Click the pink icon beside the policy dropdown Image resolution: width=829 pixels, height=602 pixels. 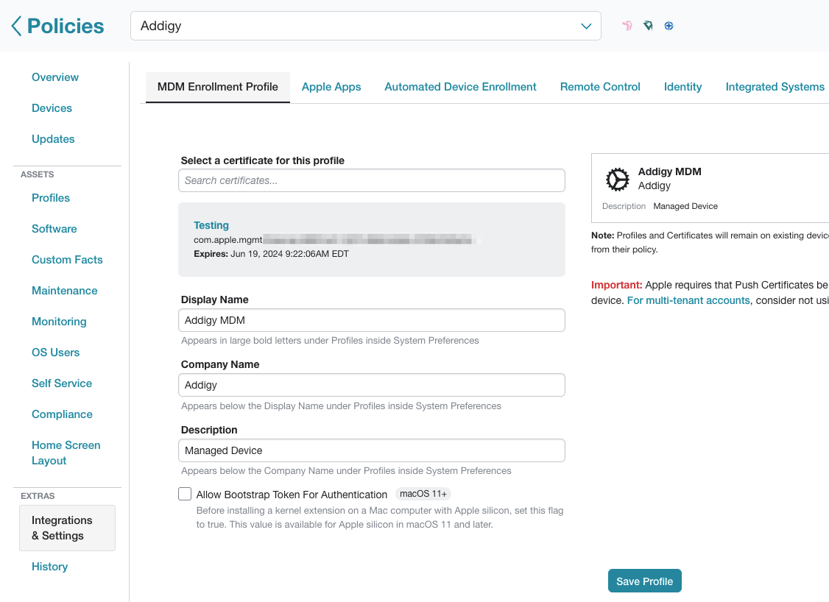[x=627, y=25]
